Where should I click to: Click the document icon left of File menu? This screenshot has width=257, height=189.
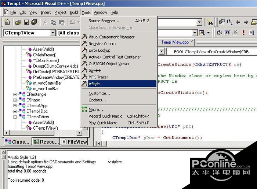coord(6,12)
